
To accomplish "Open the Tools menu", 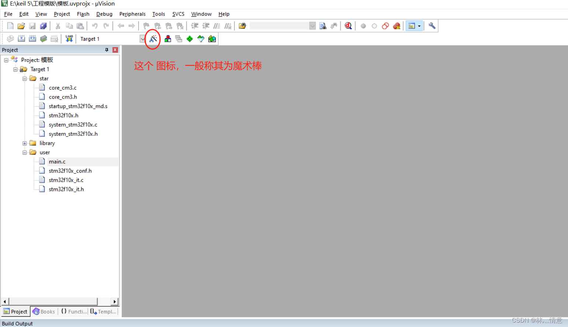I will 159,14.
